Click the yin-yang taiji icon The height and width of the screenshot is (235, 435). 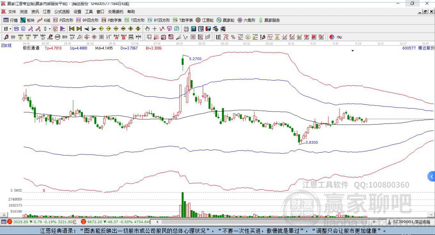(x=332, y=37)
